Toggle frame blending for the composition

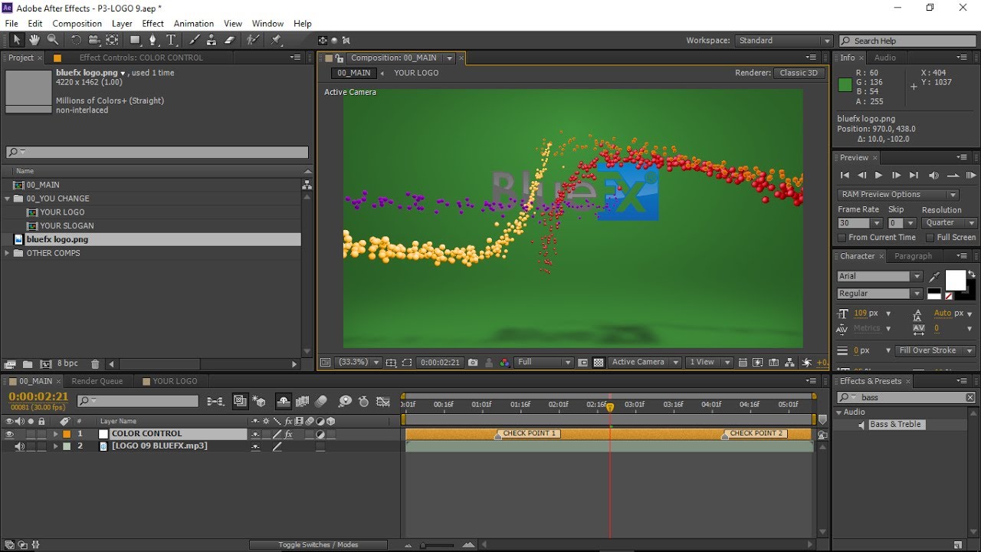point(302,401)
